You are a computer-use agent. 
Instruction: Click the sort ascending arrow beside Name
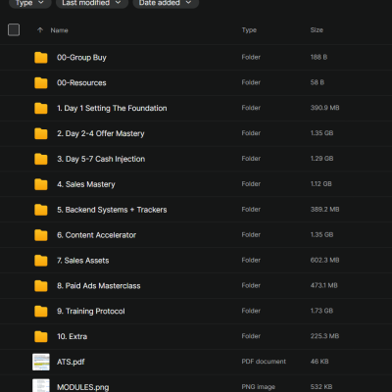point(40,30)
